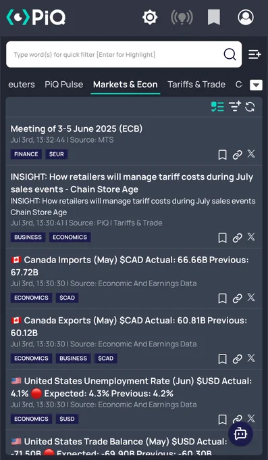Screen dimensions: 268x460
Task: Open the user profile icon
Action: coord(246,18)
